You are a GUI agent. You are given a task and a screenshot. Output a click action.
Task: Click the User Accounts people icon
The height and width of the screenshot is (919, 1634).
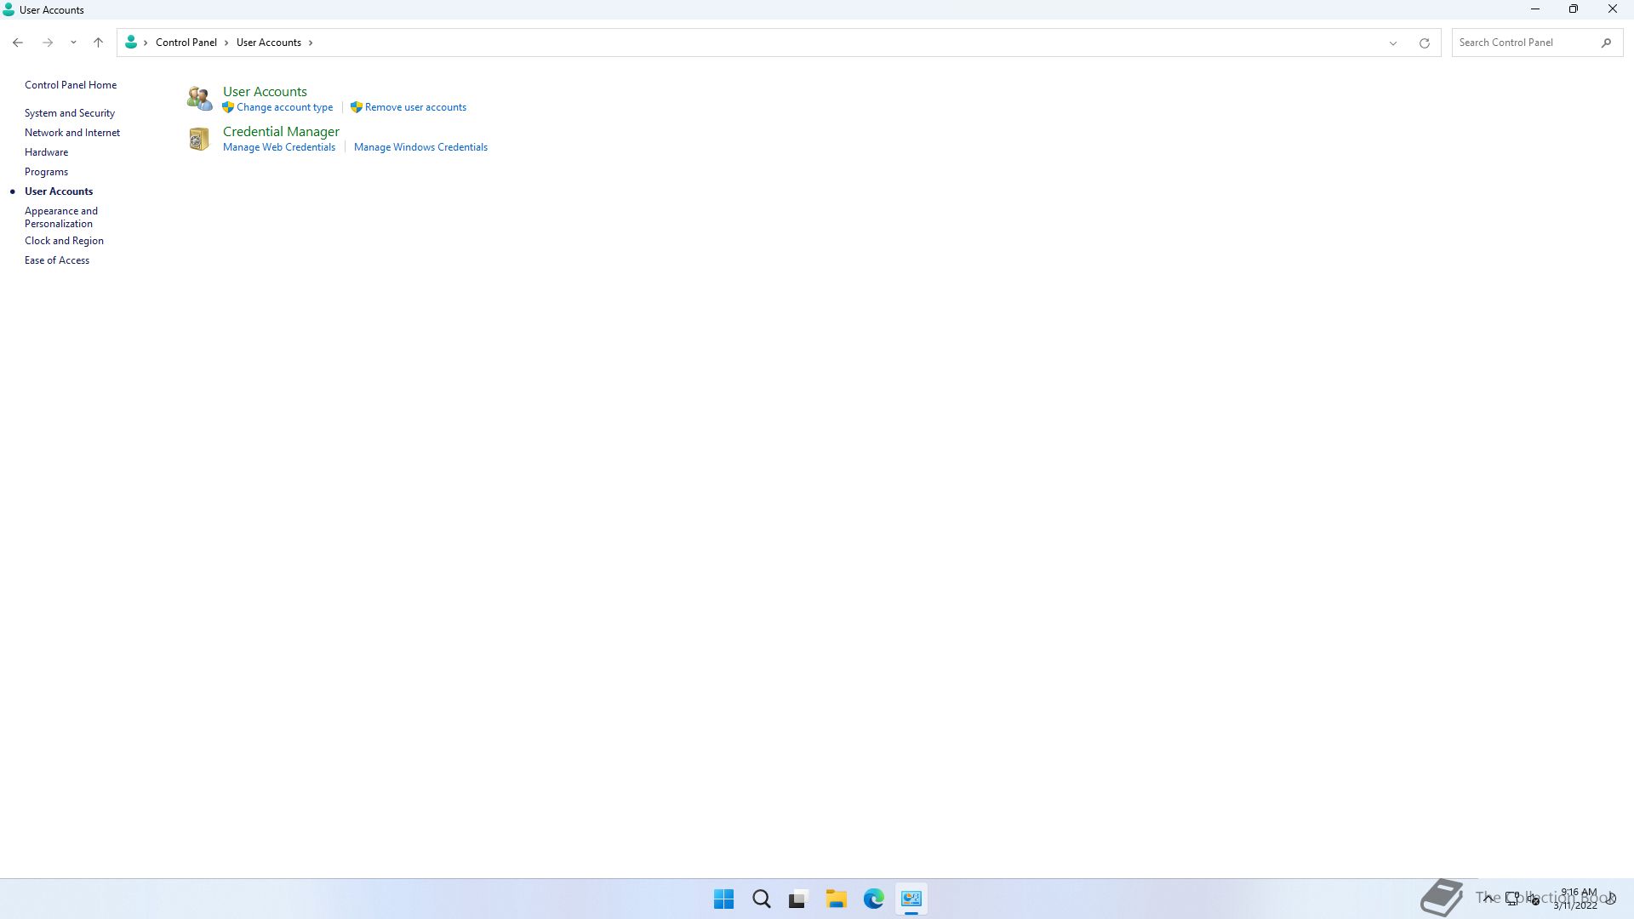(199, 99)
